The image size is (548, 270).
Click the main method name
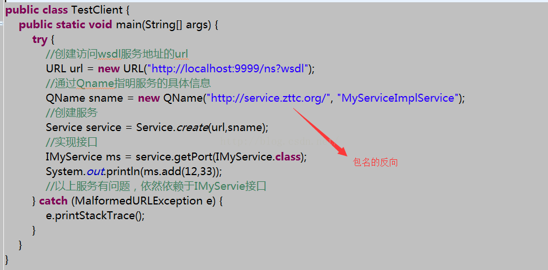pos(129,25)
